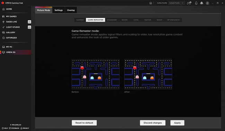Click the camera badge beside Oasis Live

(x=29, y=22)
